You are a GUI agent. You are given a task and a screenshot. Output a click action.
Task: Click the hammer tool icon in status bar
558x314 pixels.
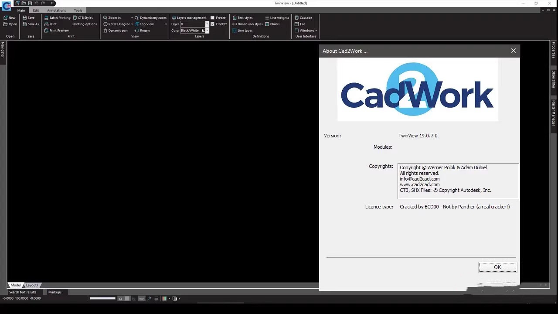pos(149,299)
